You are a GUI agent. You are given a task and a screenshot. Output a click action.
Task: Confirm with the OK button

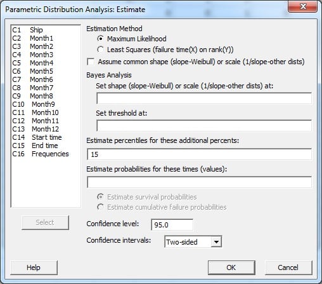click(231, 267)
